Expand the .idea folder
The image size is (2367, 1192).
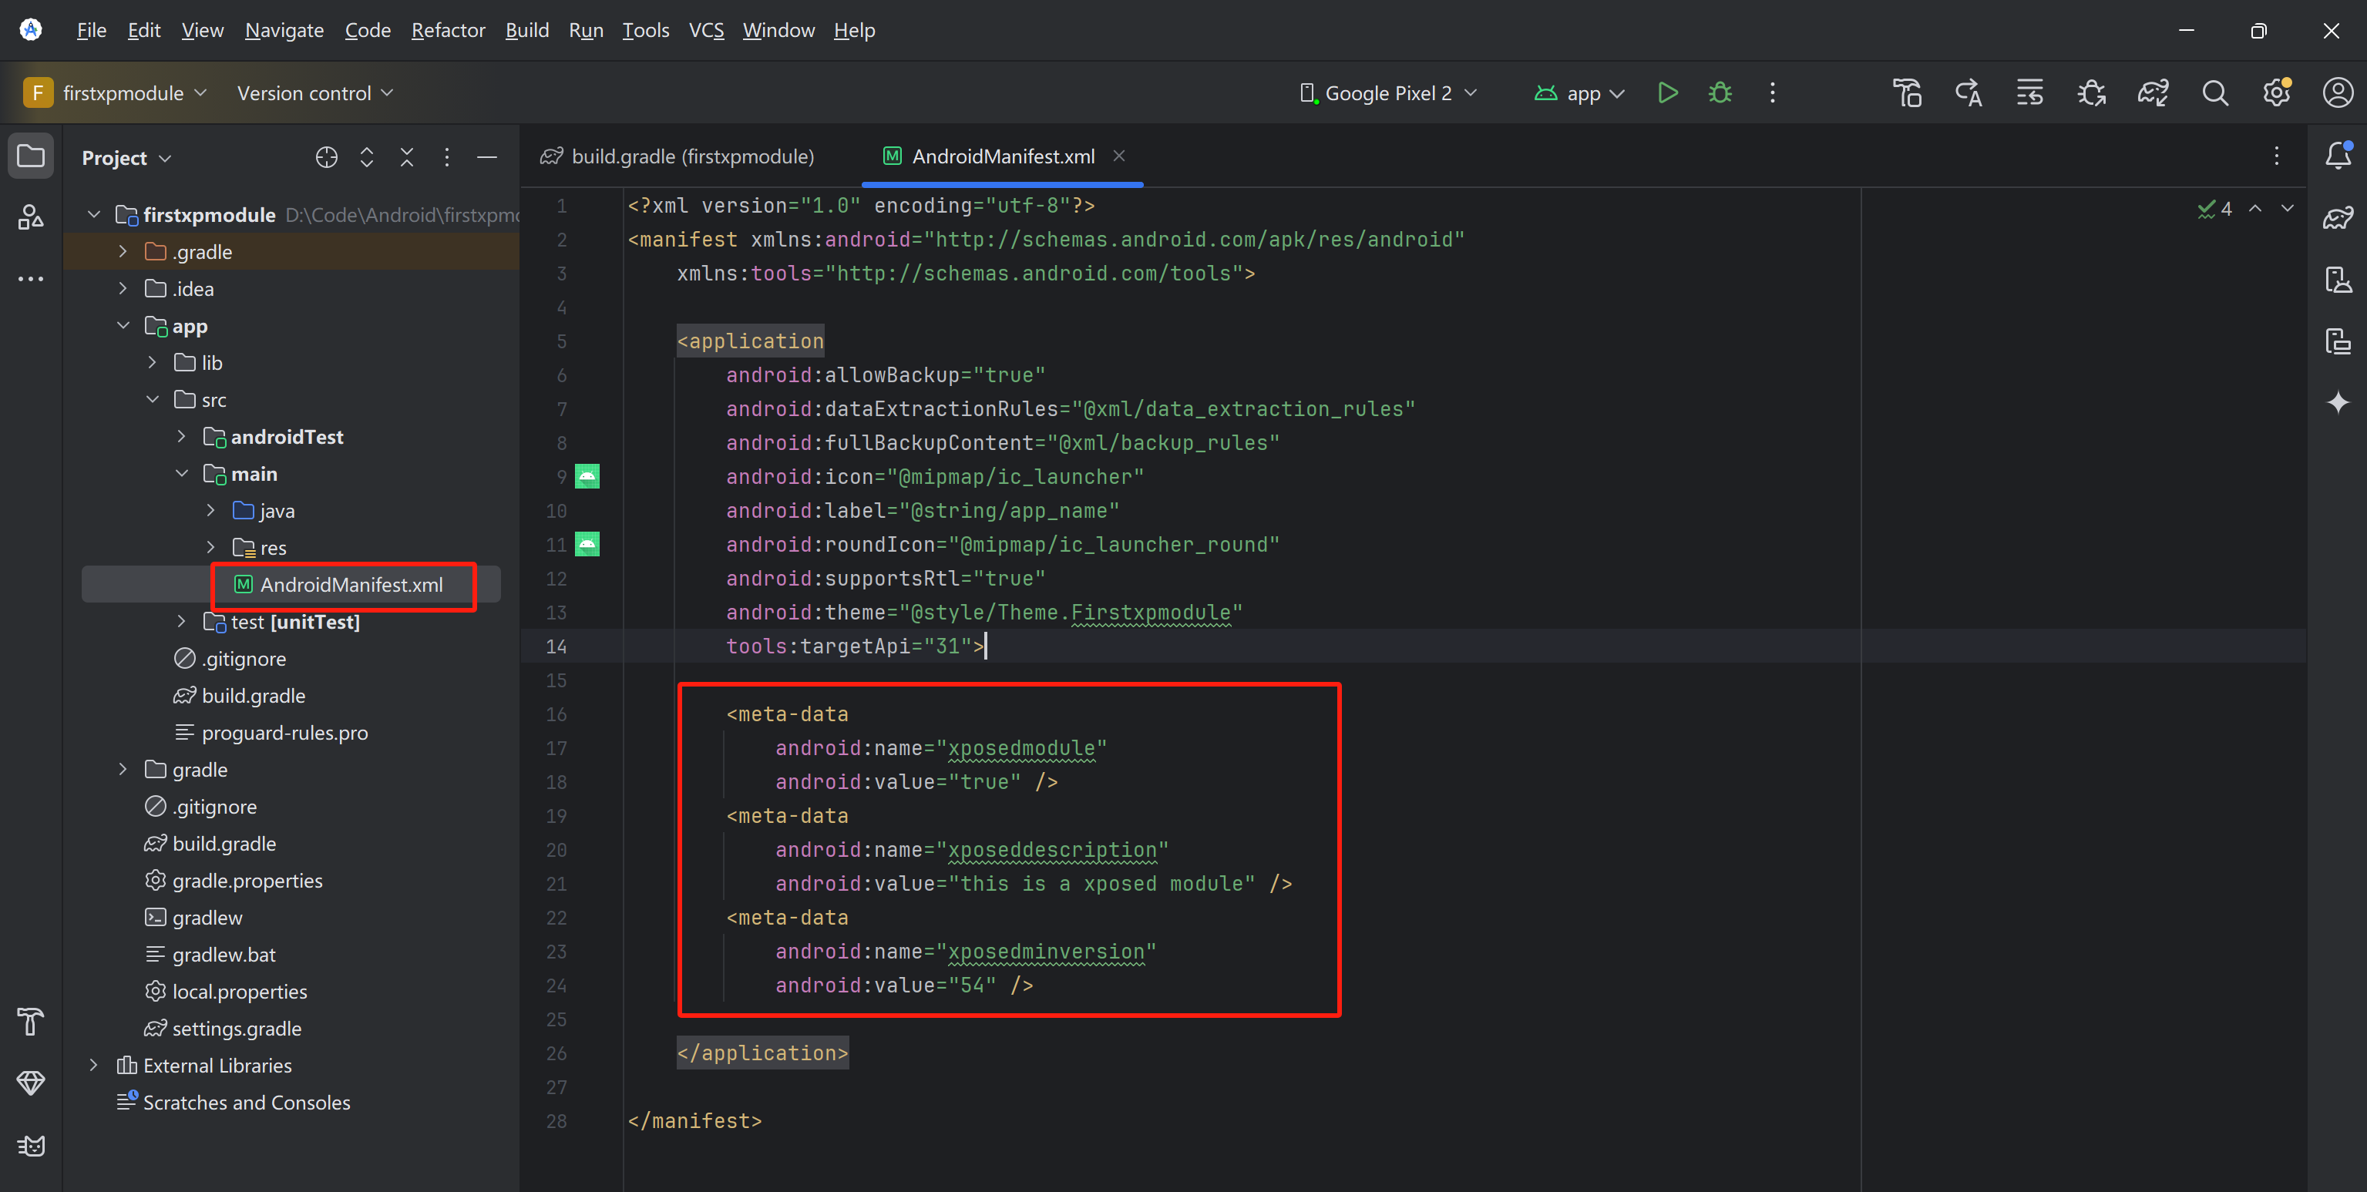pos(123,288)
